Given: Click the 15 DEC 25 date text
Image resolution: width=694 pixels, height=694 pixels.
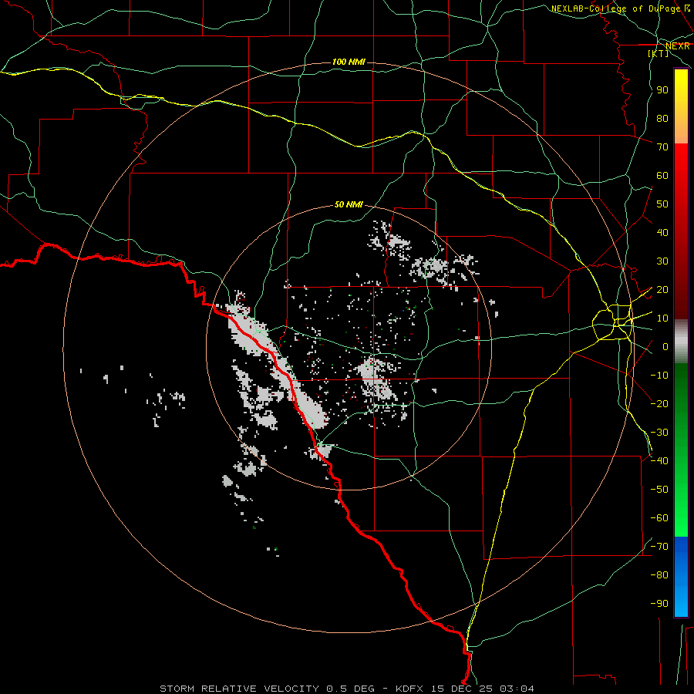Looking at the screenshot, I should point(462,689).
